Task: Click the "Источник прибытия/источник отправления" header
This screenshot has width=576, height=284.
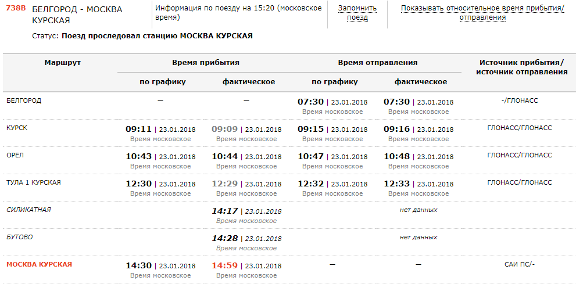Action: (521, 67)
